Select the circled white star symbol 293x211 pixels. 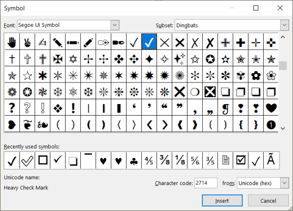210,58
